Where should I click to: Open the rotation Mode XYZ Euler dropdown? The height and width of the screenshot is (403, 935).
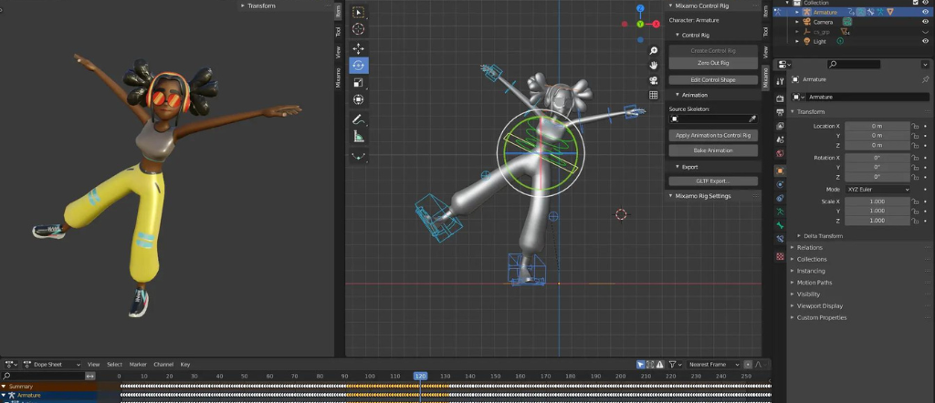point(877,190)
